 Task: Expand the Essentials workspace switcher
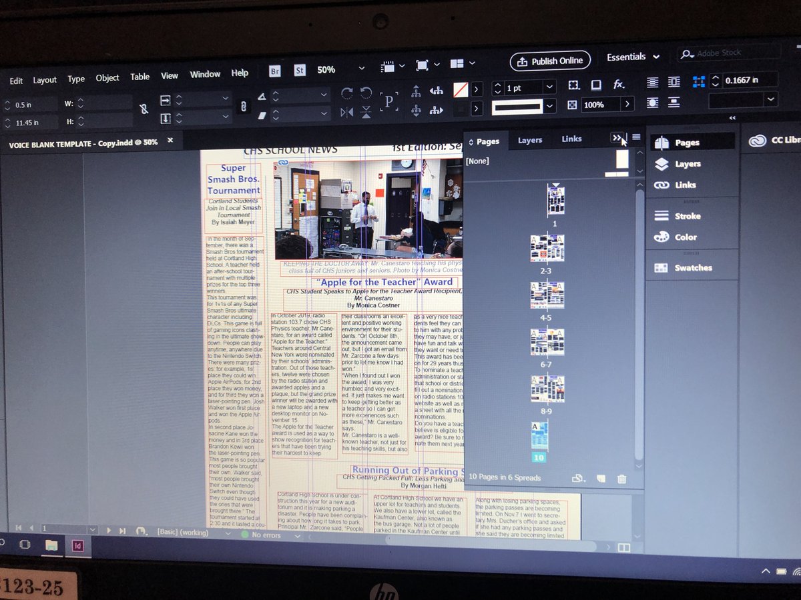pos(633,57)
